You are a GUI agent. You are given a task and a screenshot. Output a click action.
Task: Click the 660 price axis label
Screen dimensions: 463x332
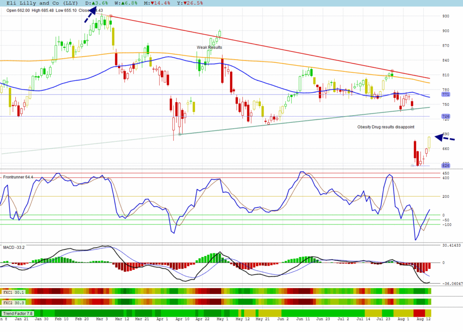pyautogui.click(x=445, y=149)
